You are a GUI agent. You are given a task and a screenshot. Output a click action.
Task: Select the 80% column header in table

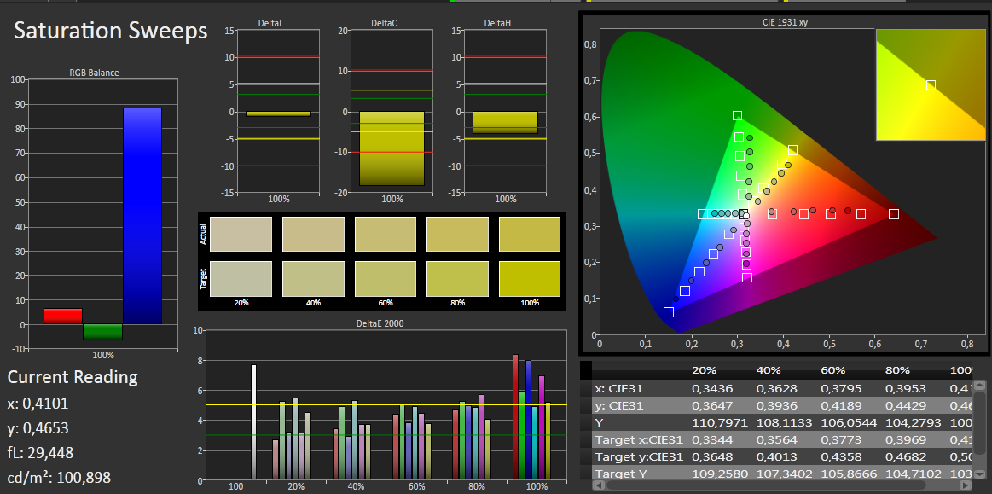coord(897,370)
